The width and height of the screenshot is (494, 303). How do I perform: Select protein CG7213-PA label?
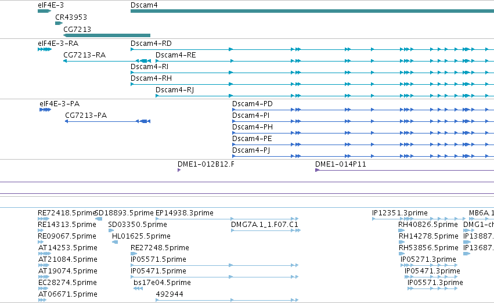(86, 116)
